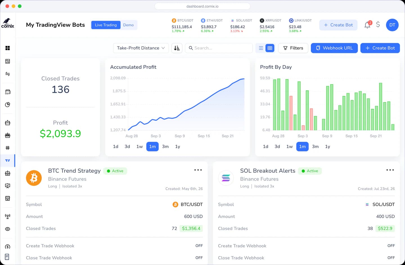
Task: Click the antenna signal tower sidebar icon
Action: click(8, 216)
